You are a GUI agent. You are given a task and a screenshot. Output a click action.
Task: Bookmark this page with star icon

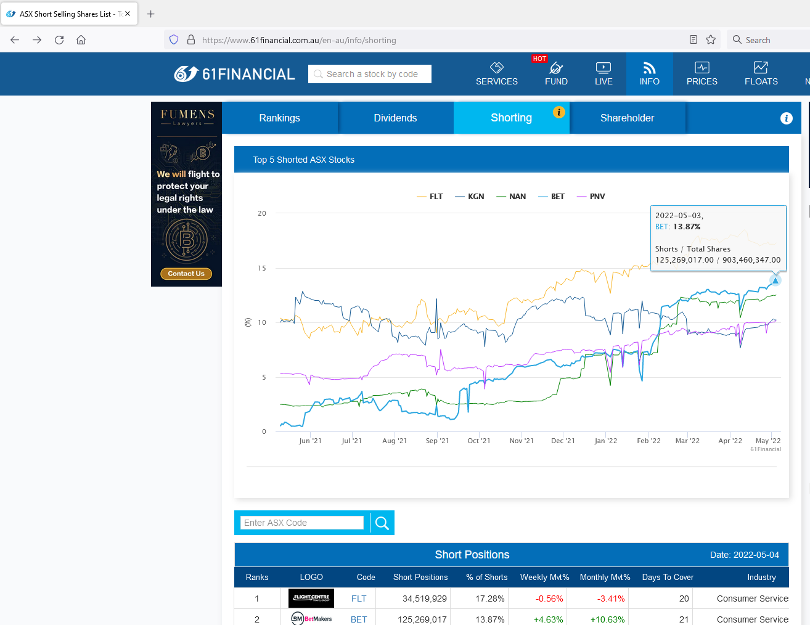point(711,40)
